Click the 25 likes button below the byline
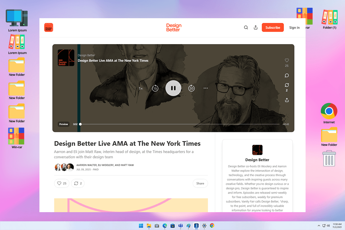Screen dimensions: 345x230 (62, 184)
